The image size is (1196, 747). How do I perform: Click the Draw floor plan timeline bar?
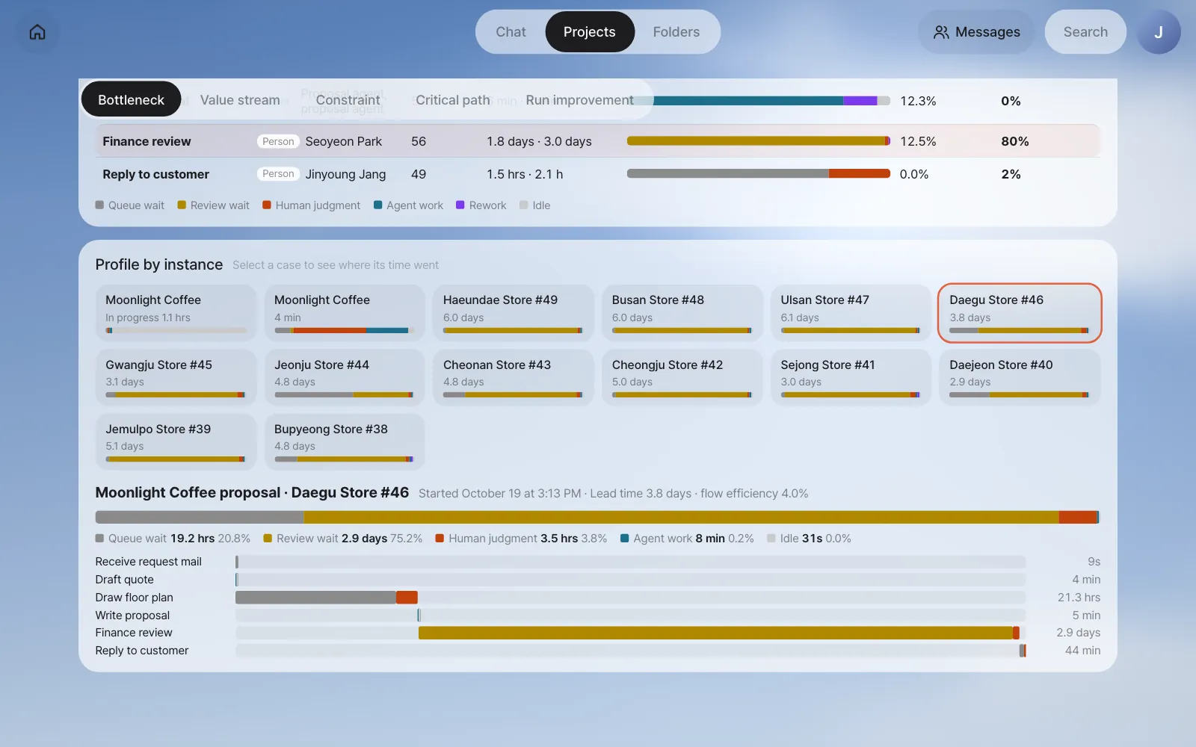[x=327, y=597]
